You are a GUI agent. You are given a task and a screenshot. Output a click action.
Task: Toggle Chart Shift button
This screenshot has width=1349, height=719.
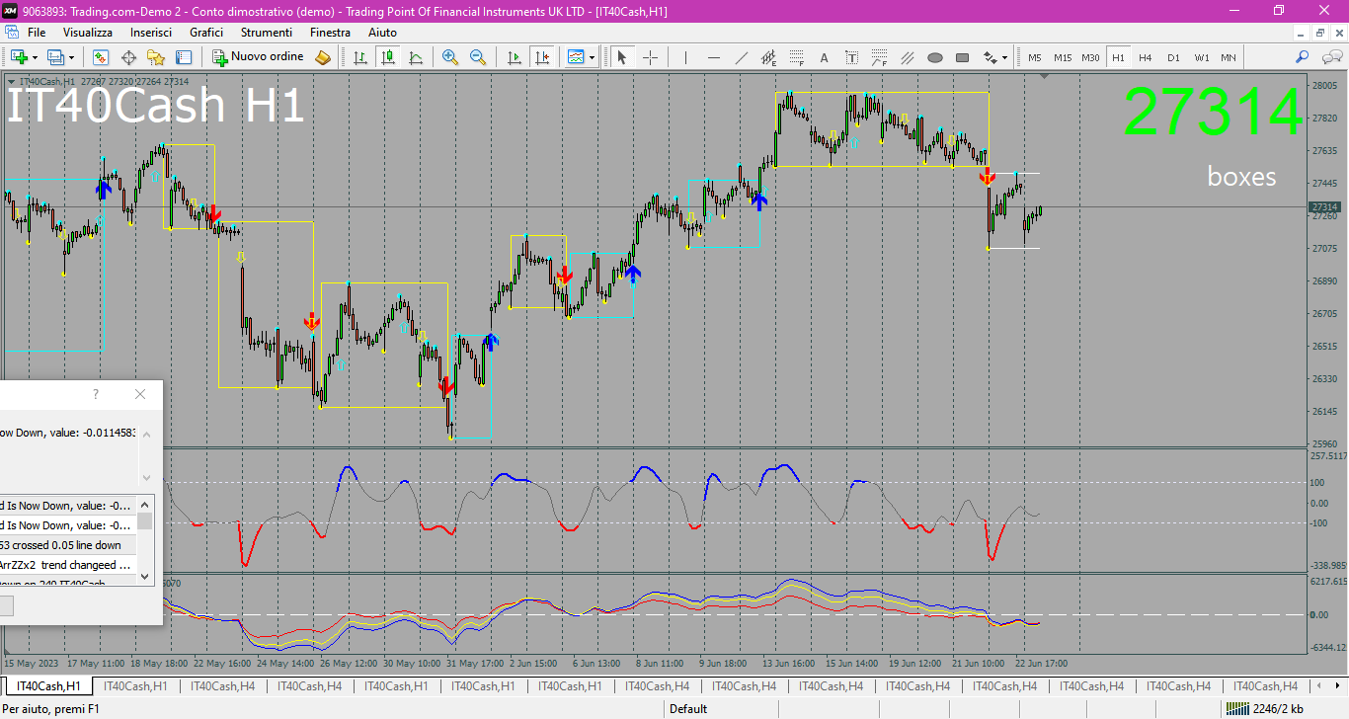[541, 57]
